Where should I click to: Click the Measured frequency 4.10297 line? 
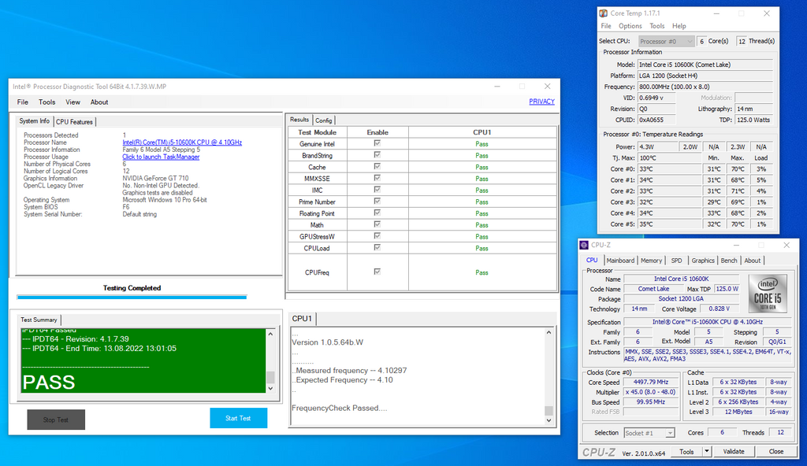point(349,370)
